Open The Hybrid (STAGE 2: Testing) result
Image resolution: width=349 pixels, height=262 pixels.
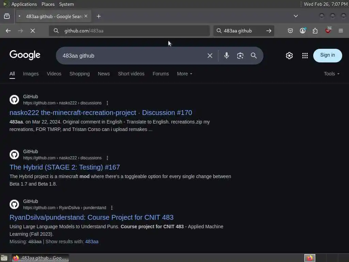(64, 167)
